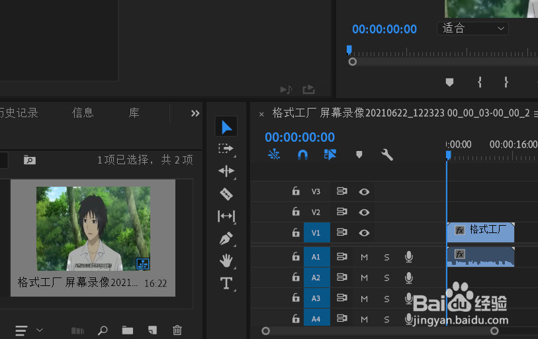This screenshot has width=538, height=339.
Task: Toggle sync lock on track A3
Action: 341,298
